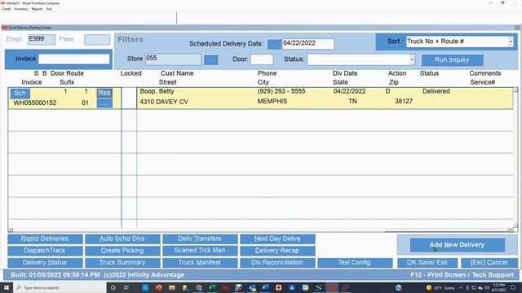Open Dlv Reconciliation

pos(277,262)
